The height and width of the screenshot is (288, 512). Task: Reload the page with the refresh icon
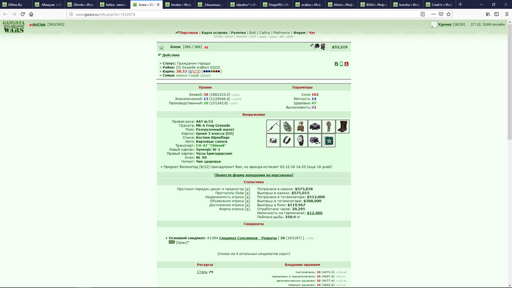click(23, 14)
